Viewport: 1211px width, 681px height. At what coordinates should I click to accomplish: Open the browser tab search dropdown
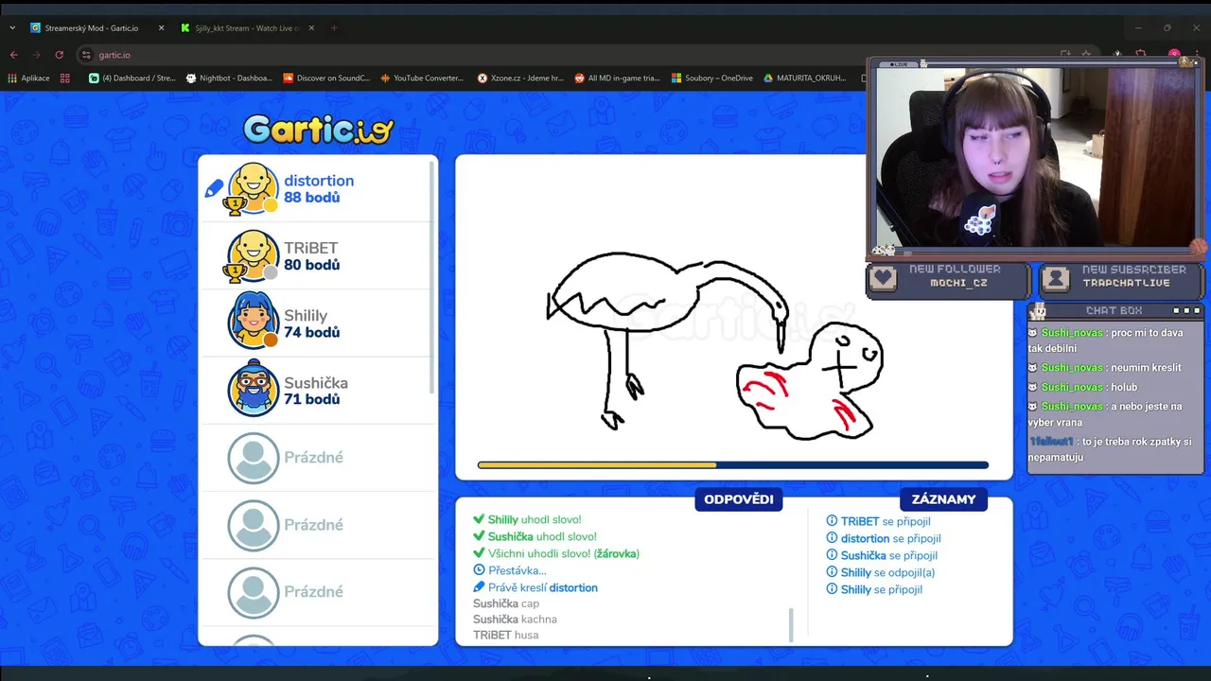[12, 28]
